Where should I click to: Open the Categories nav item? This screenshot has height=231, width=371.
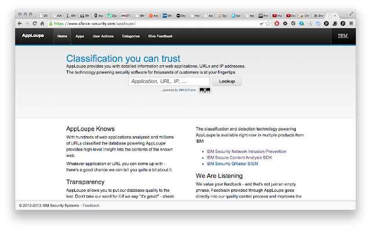pos(131,36)
